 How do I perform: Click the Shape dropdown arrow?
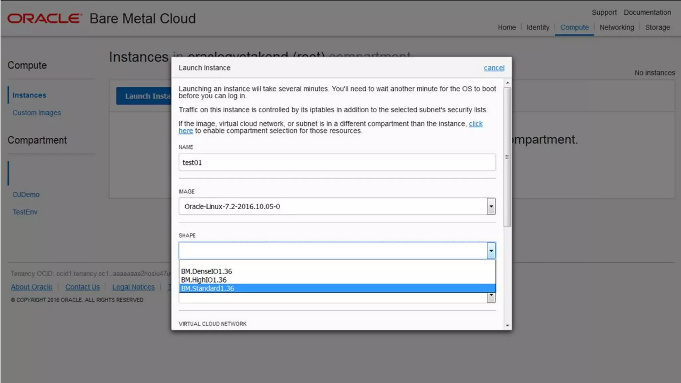click(491, 251)
